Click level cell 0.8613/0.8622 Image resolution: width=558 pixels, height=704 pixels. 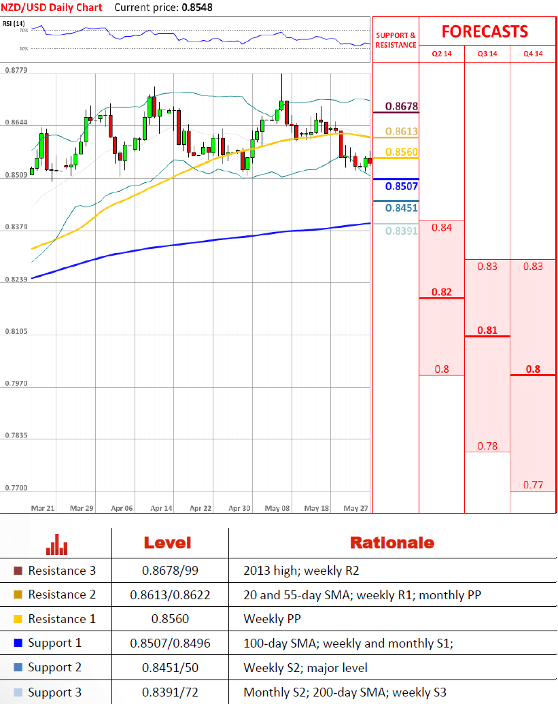[170, 595]
